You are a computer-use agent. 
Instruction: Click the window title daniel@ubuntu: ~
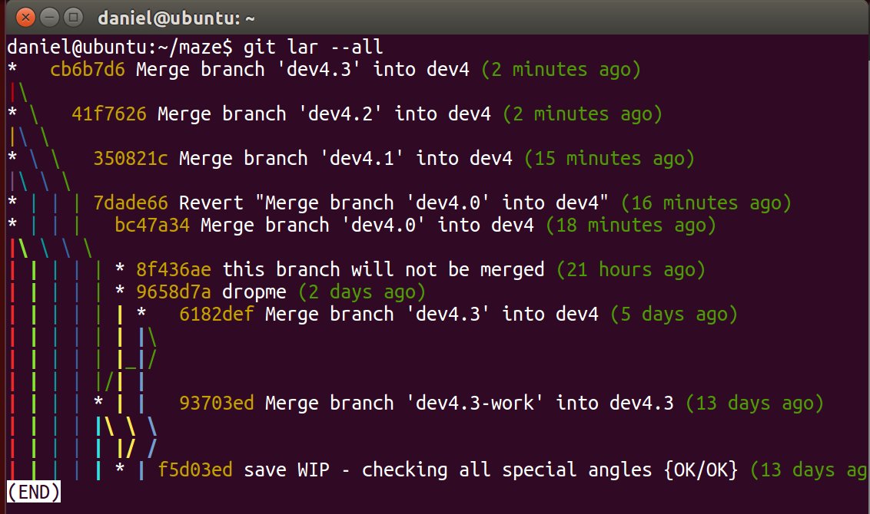tap(177, 18)
